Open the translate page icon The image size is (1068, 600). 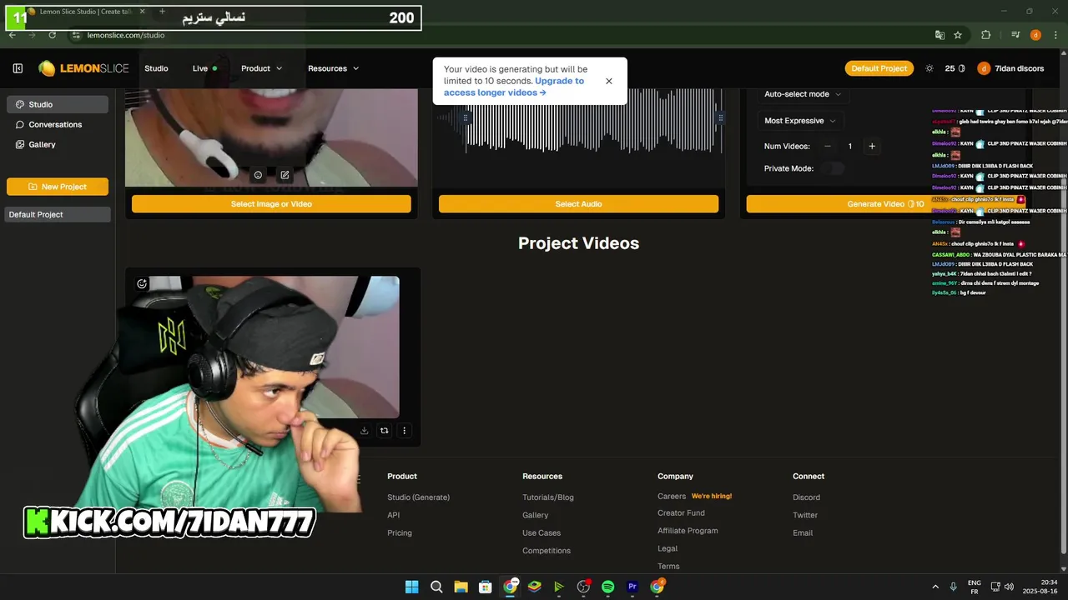940,35
